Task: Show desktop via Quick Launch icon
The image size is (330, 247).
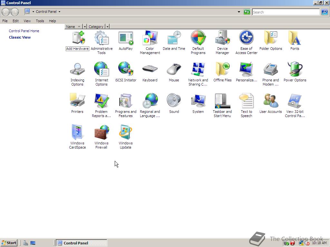Action: pyautogui.click(x=33, y=243)
